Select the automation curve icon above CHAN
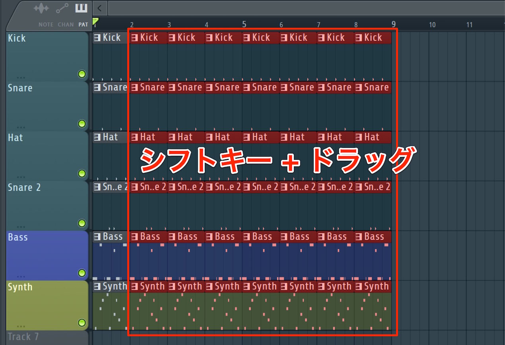Image resolution: width=505 pixels, height=345 pixels. click(62, 8)
